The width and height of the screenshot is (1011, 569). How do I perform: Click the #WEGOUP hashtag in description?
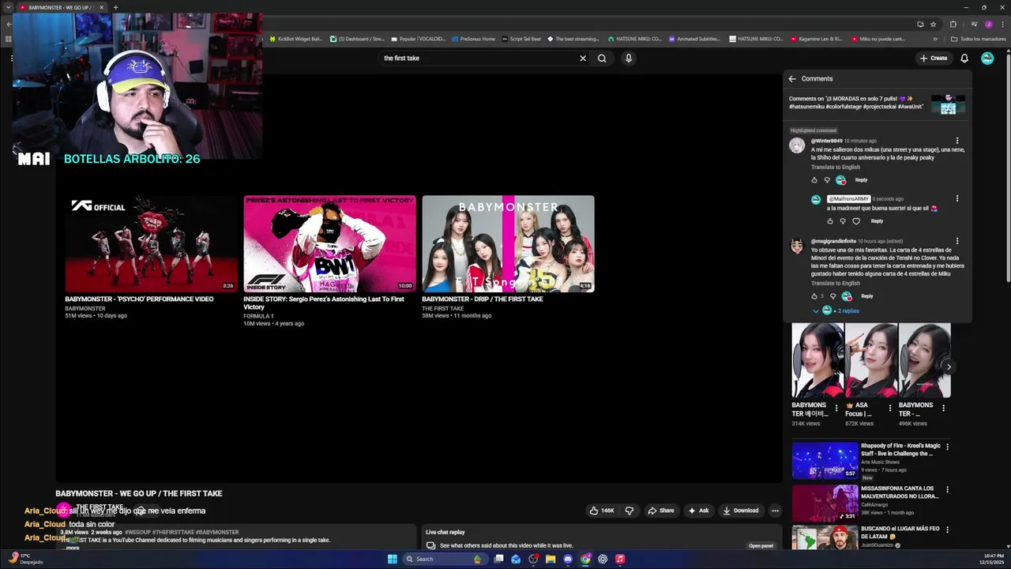138,533
